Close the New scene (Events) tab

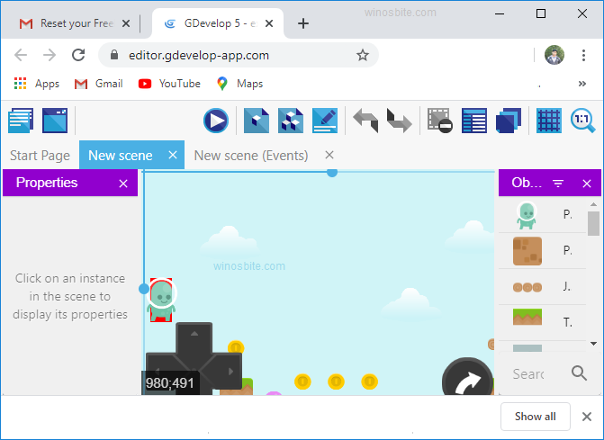click(329, 155)
